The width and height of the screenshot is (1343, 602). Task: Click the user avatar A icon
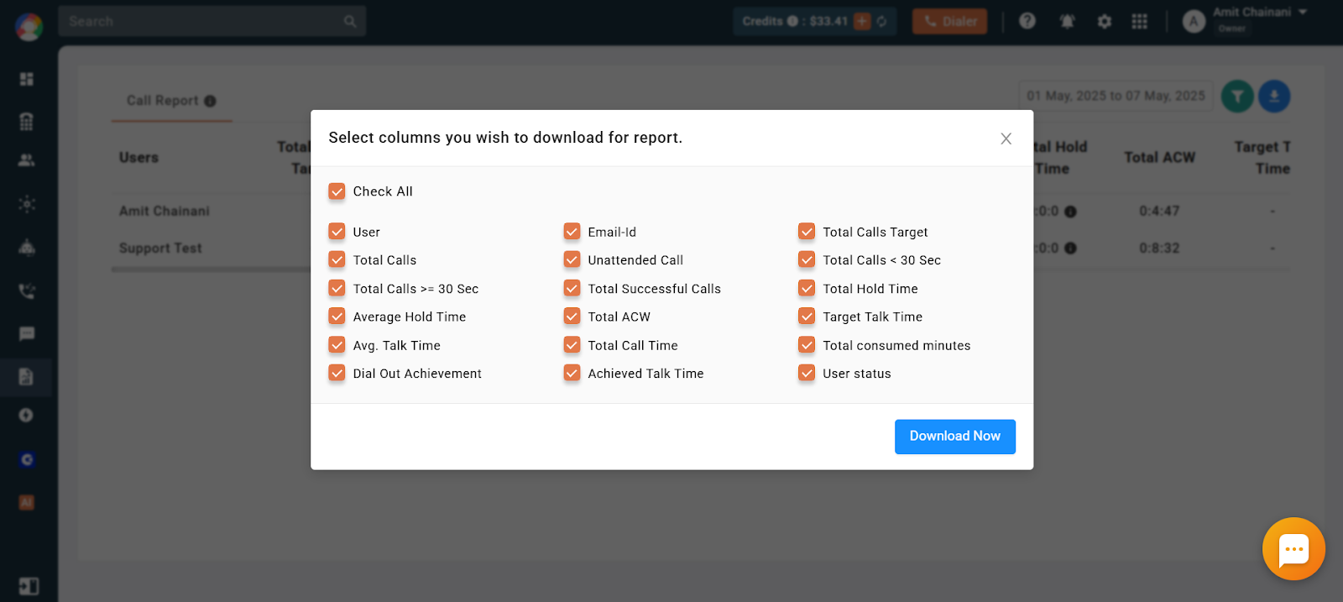[1194, 22]
